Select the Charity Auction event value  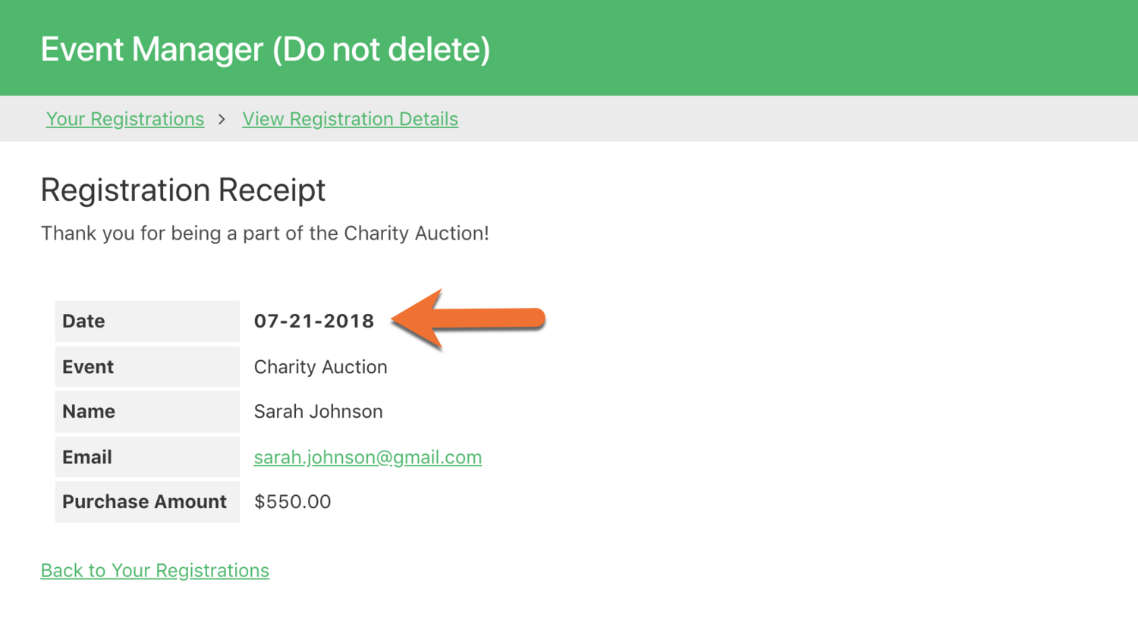pyautogui.click(x=320, y=367)
